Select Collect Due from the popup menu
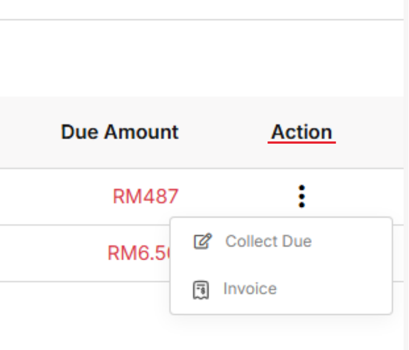The width and height of the screenshot is (409, 350). tap(268, 242)
